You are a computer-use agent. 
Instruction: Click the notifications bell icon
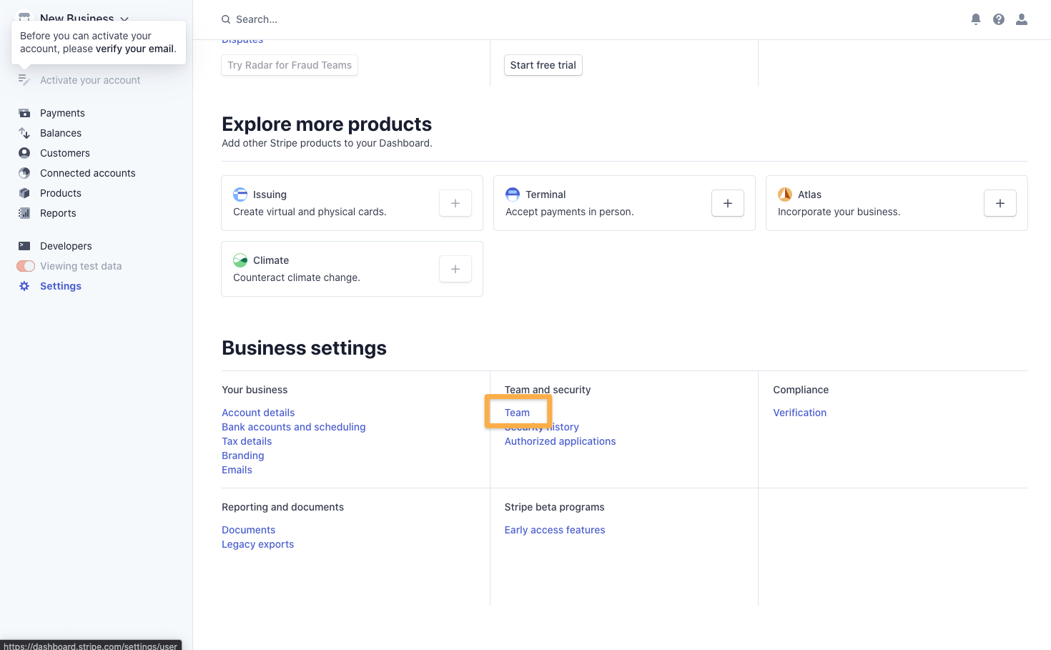click(976, 19)
